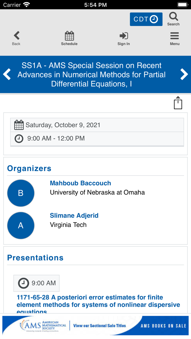The height and width of the screenshot is (339, 191).
Task: Toggle the CDT timezone button
Action: point(146,19)
